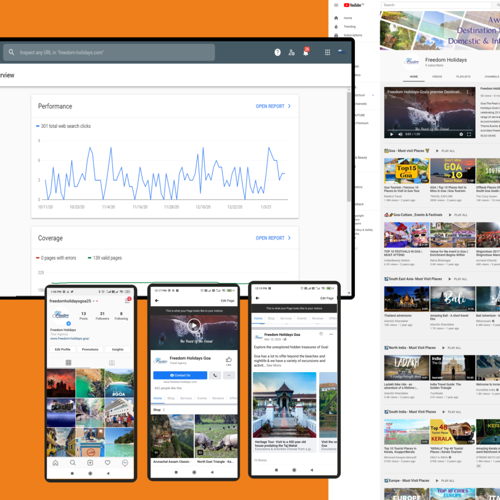This screenshot has width=500, height=500.
Task: Open featured video settings gear
Action: 461,134
